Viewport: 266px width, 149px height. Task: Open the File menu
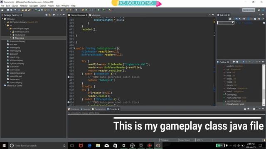pos(2,6)
